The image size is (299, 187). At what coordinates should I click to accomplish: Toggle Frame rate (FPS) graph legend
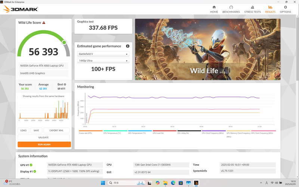(x=90, y=132)
